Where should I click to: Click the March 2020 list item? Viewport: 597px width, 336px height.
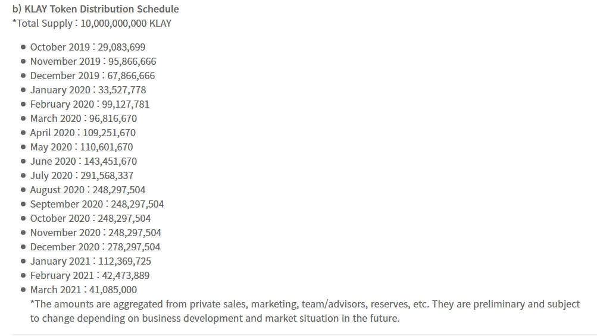[x=83, y=118]
